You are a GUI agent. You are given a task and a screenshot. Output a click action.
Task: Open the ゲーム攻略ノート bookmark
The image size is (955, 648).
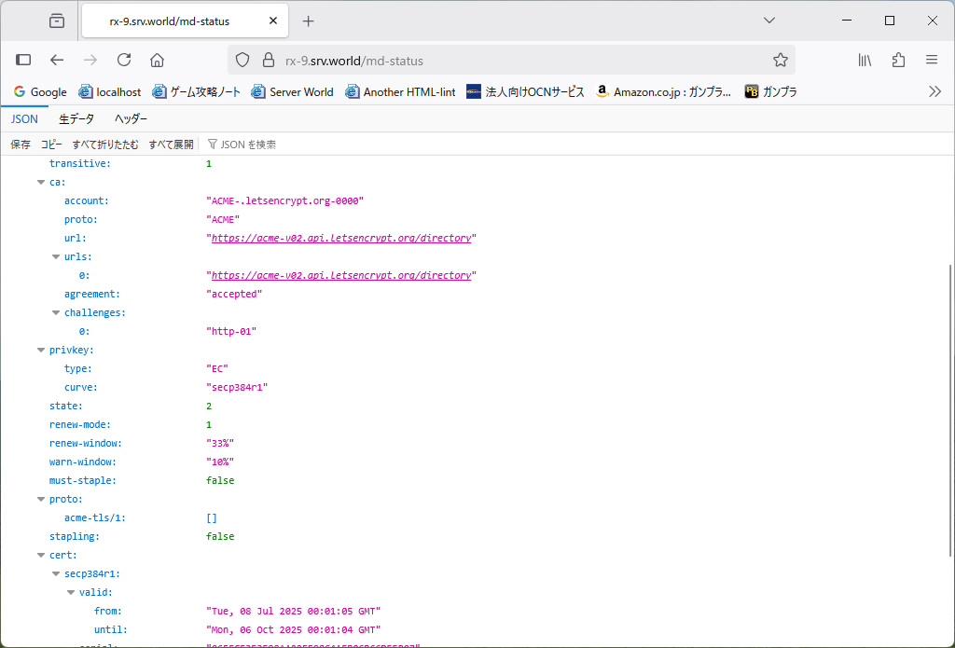196,92
